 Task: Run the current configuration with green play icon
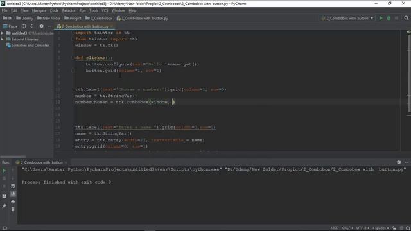pyautogui.click(x=381, y=18)
